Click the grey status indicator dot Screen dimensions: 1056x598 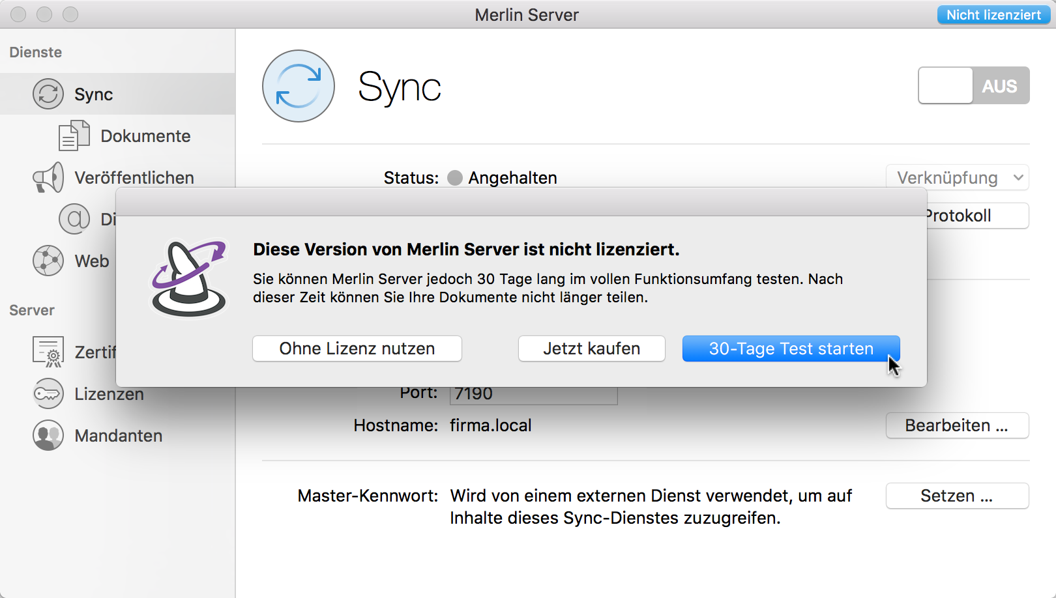(x=455, y=178)
